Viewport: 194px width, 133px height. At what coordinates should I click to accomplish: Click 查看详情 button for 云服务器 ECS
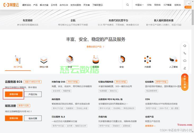click(x=14, y=94)
